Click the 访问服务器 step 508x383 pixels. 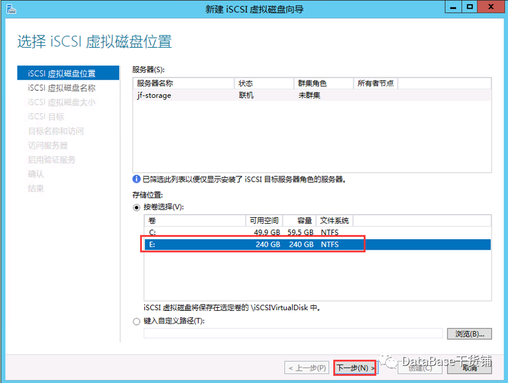click(48, 145)
